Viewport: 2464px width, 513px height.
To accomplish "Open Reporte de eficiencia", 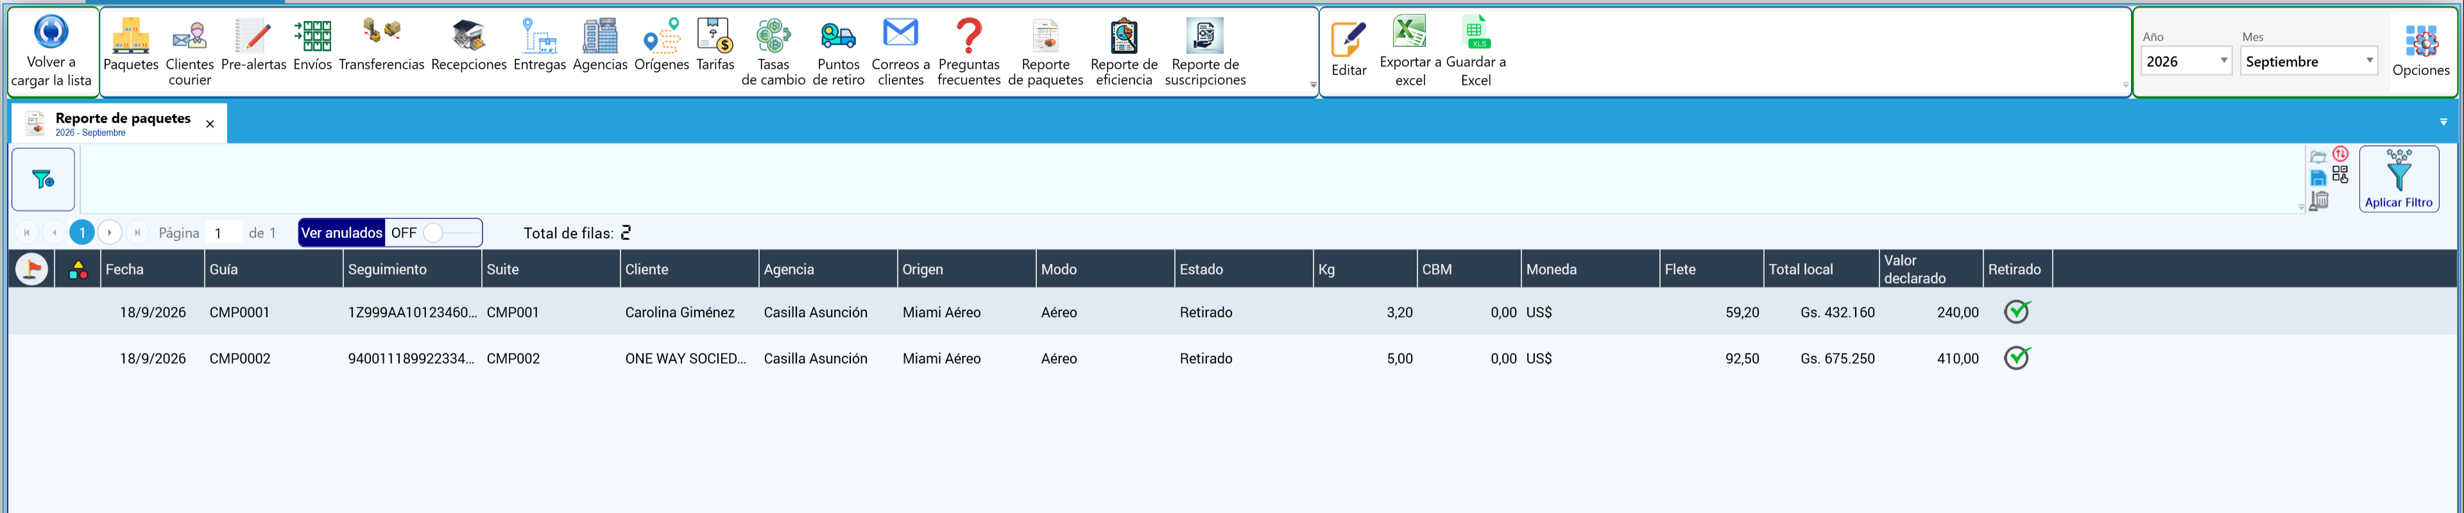I will click(x=1124, y=53).
